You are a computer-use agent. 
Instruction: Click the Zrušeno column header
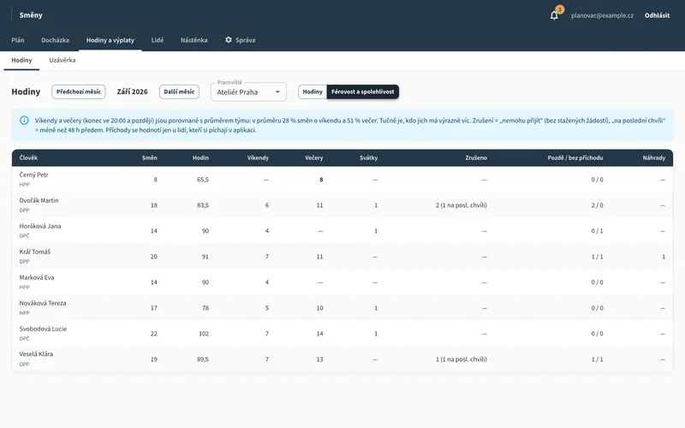tap(476, 158)
